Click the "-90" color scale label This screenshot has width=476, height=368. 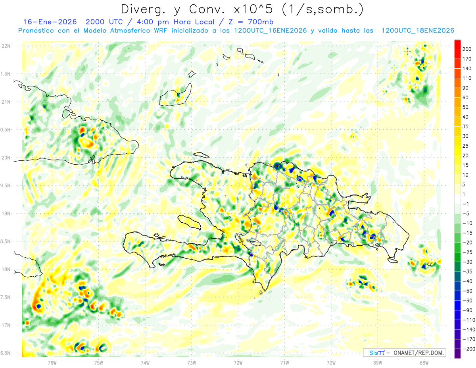[x=468, y=310]
